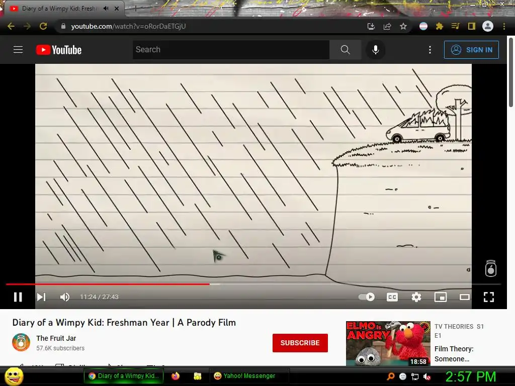515x386 pixels.
Task: Click the YouTube Search input field
Action: point(231,50)
